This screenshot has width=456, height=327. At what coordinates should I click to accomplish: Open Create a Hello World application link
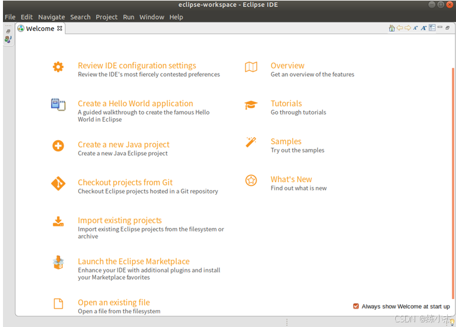[x=135, y=103]
